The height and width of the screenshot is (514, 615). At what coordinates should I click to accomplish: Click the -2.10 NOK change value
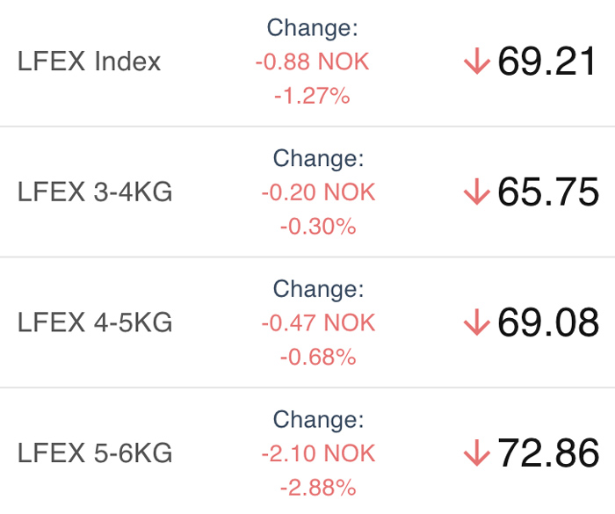coord(318,453)
